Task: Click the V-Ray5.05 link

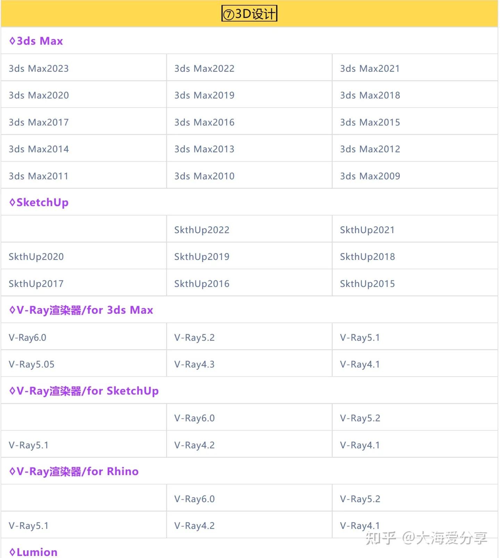Action: 32,364
